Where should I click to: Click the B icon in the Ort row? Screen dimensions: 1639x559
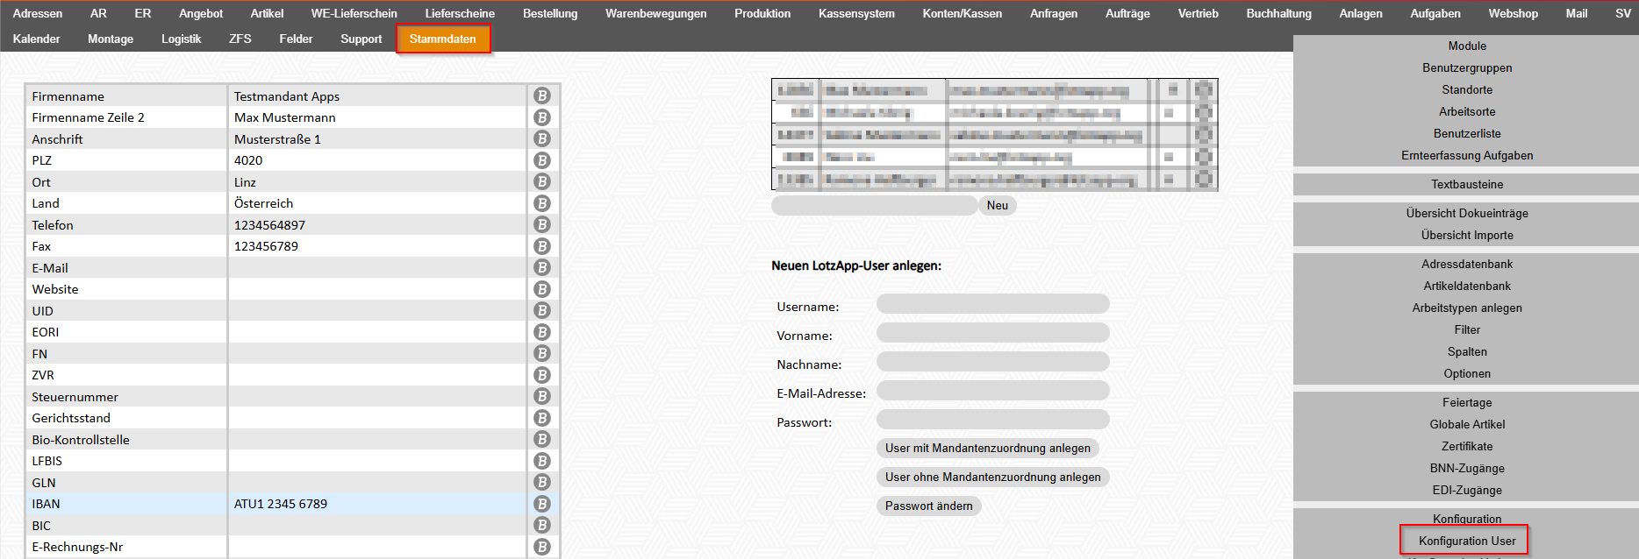542,181
